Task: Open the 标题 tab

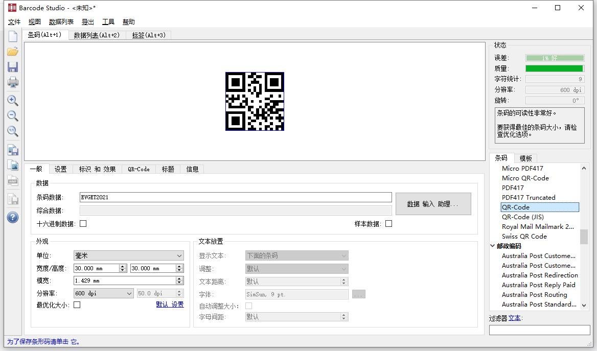Action: (x=168, y=169)
